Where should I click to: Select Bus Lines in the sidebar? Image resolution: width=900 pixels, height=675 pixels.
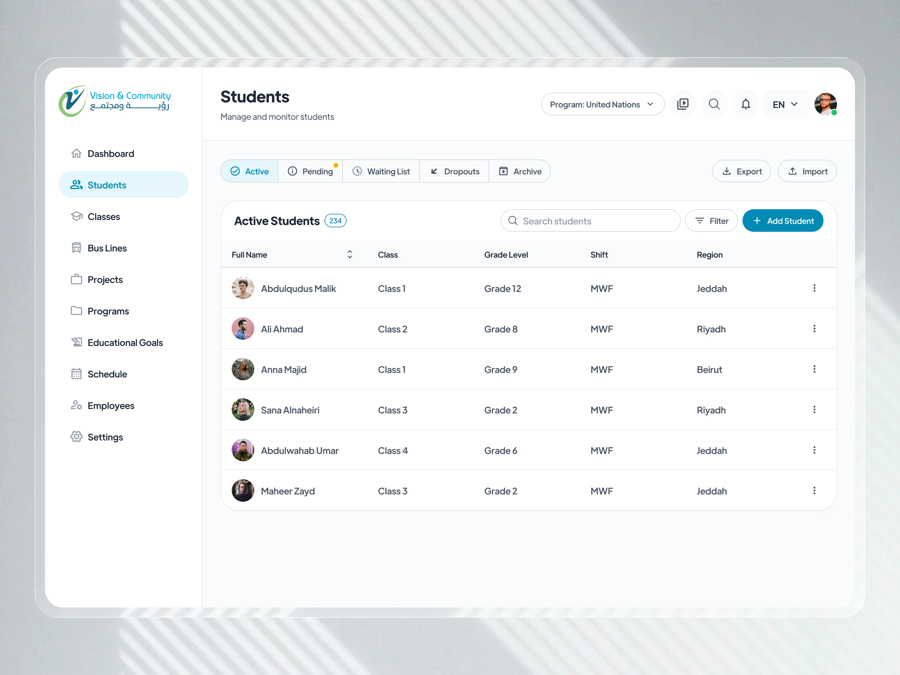pyautogui.click(x=107, y=248)
